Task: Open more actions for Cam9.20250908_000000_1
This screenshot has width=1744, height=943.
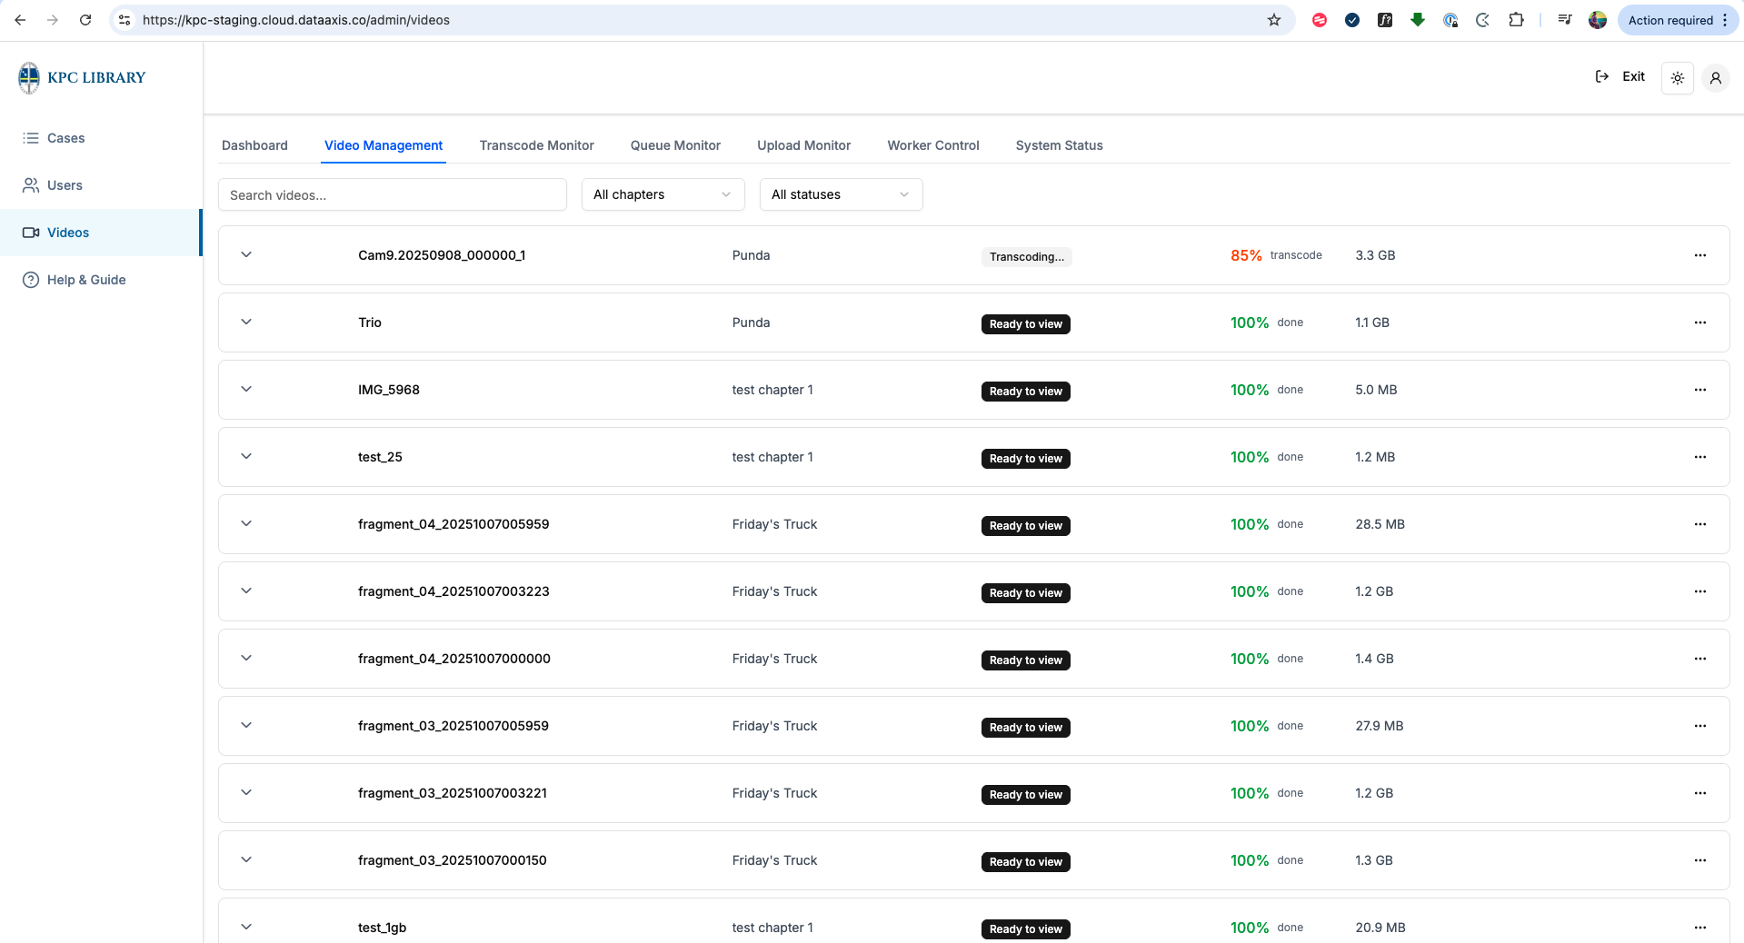Action: click(x=1700, y=255)
